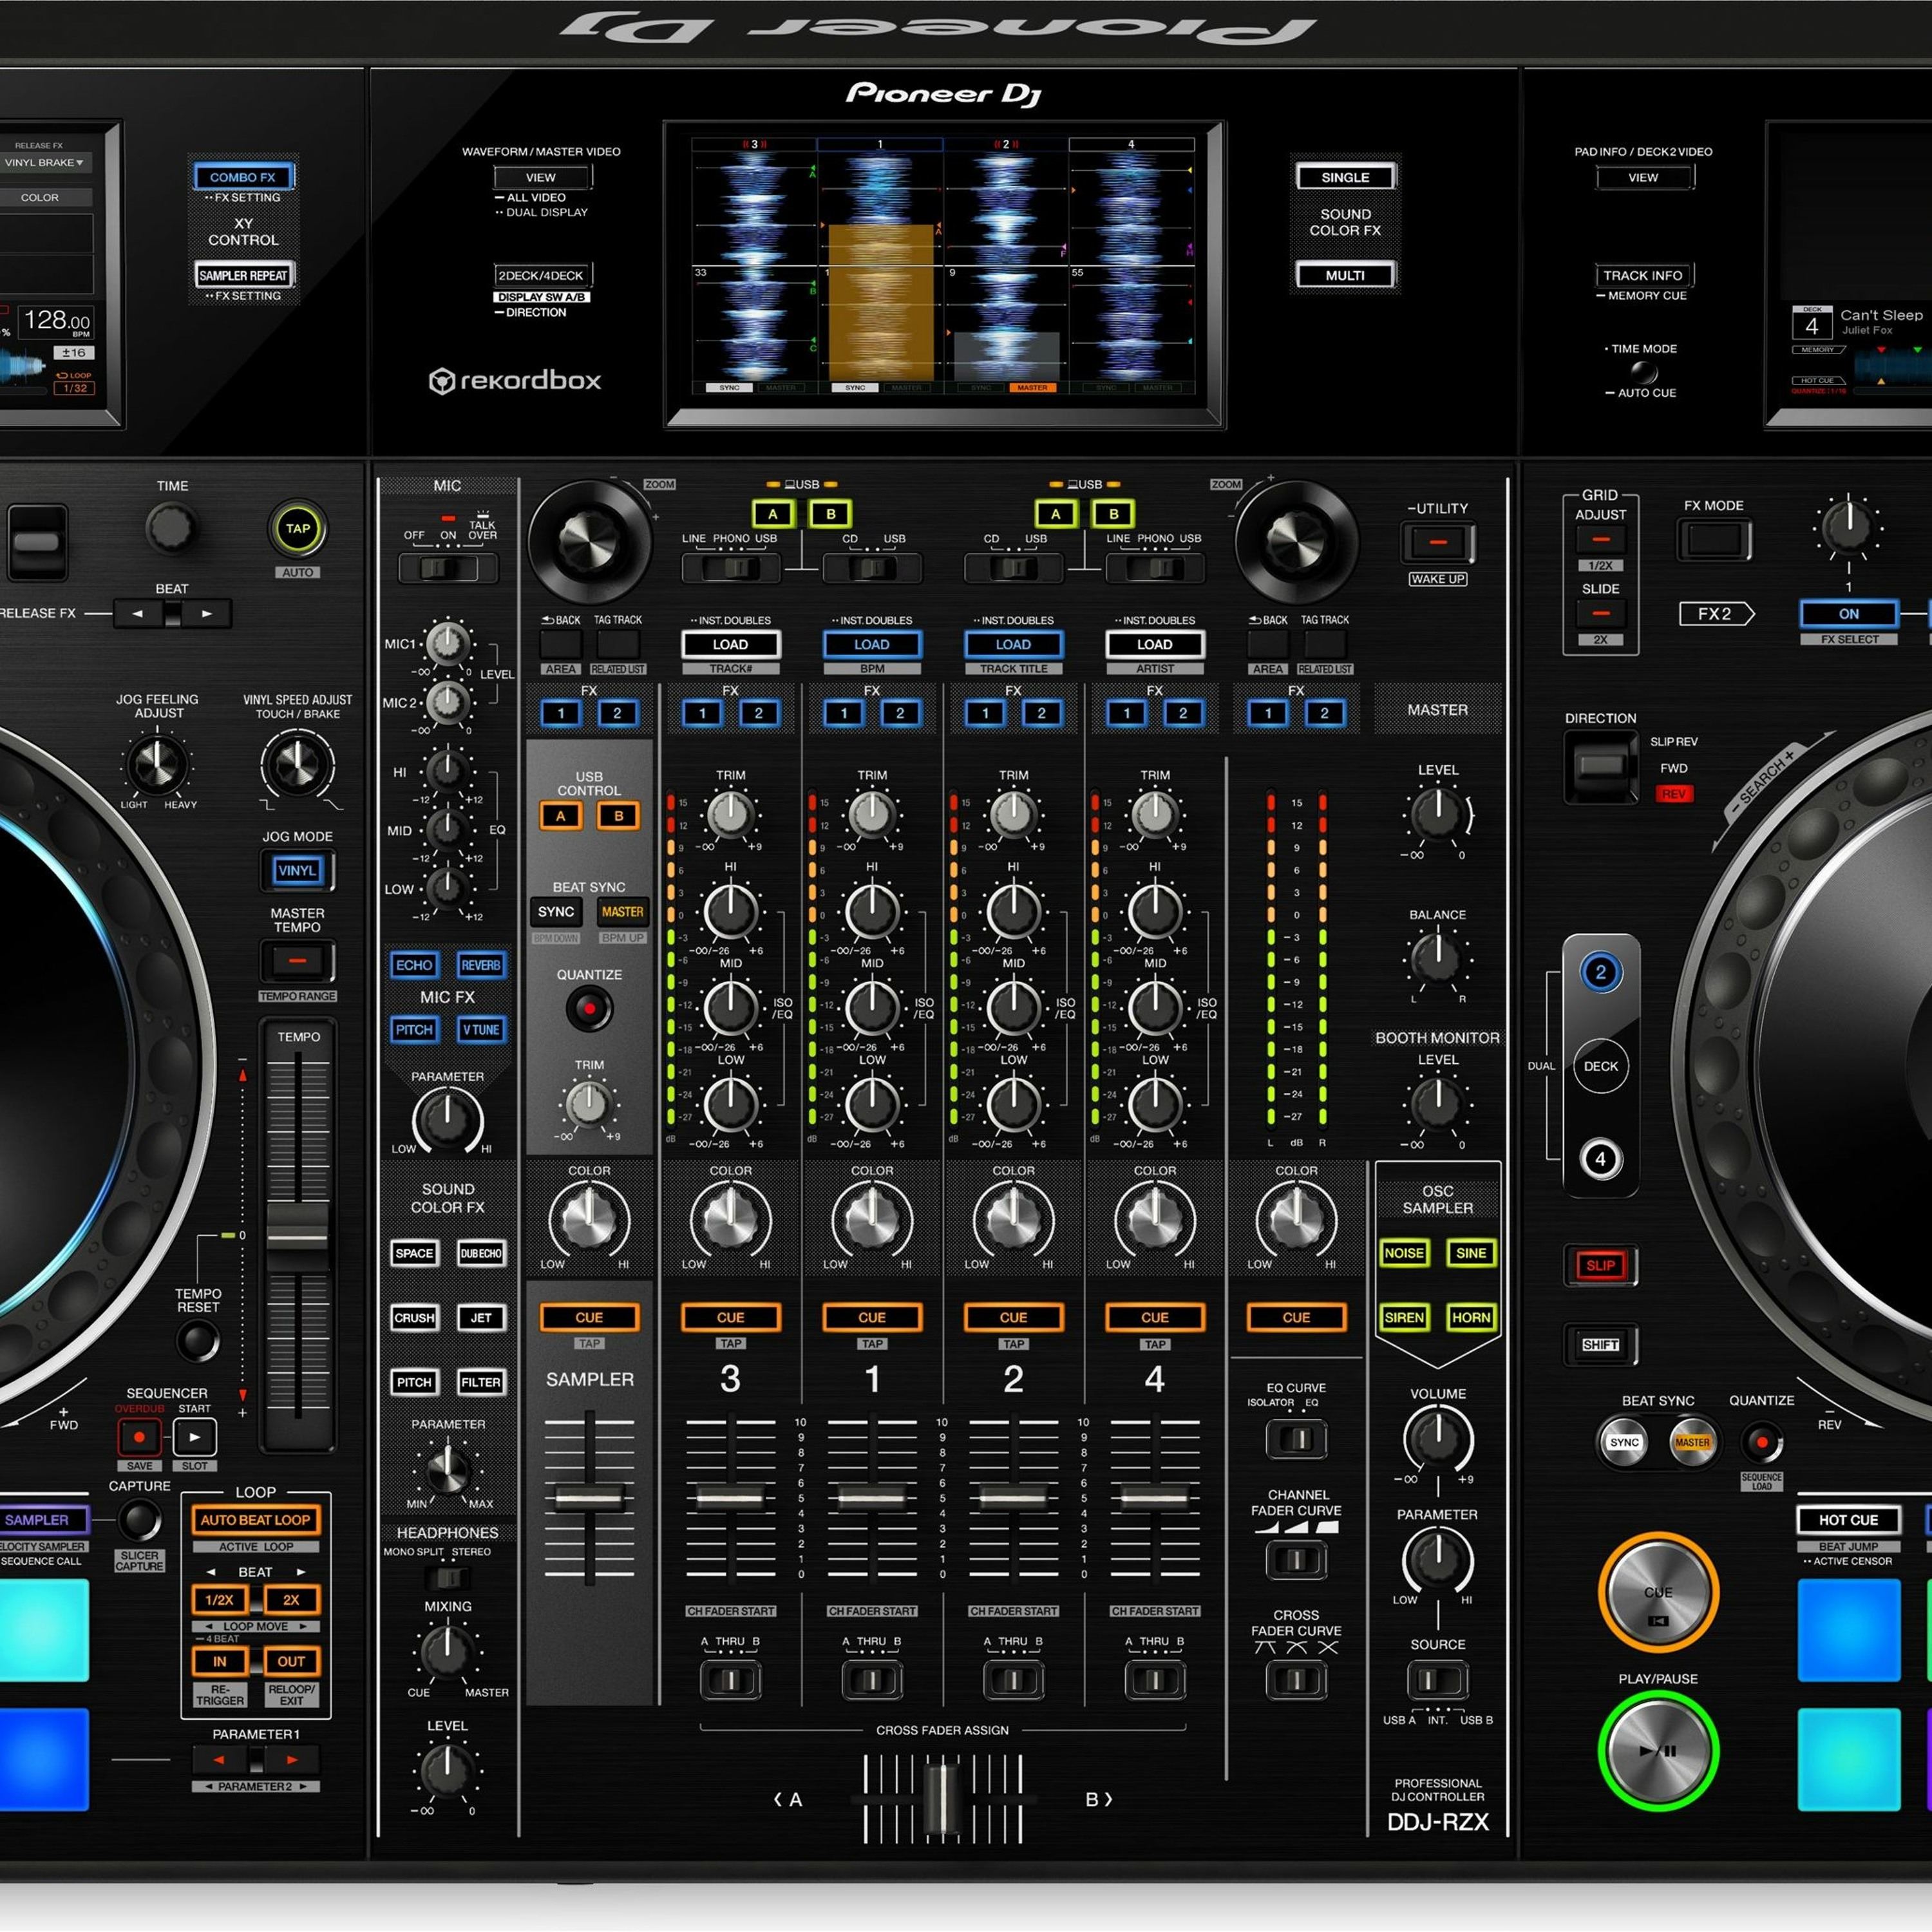The width and height of the screenshot is (1932, 1932).
Task: Click the SAMPLER REPEAT button
Action: 243,275
